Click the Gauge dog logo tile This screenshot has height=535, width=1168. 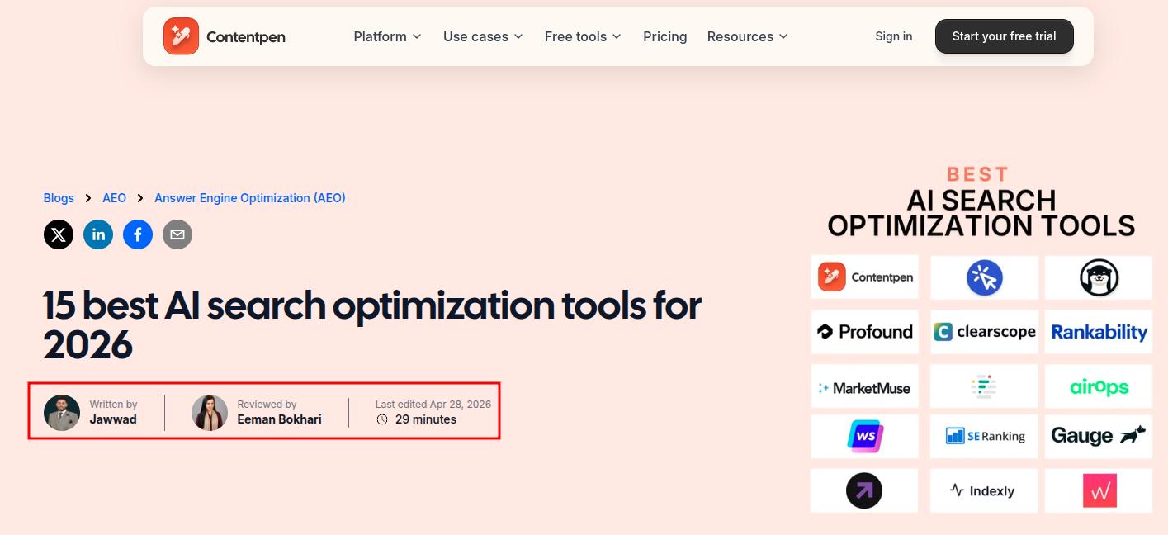click(x=1099, y=436)
